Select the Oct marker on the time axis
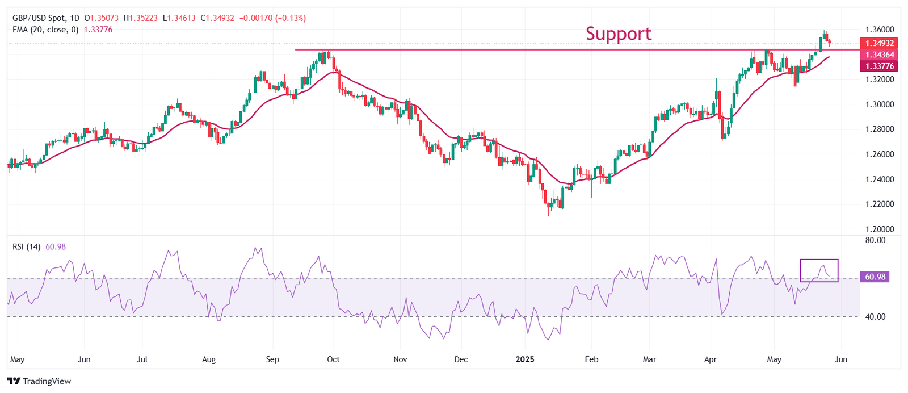This screenshot has height=393, width=908. (333, 359)
